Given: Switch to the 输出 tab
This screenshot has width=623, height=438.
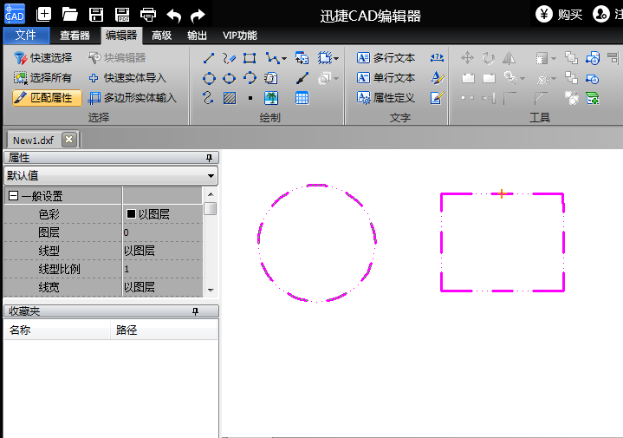Looking at the screenshot, I should point(197,36).
